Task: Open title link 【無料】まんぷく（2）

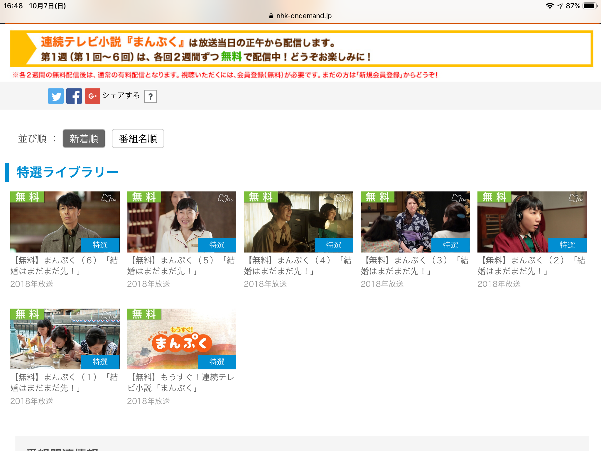Action: (532, 266)
